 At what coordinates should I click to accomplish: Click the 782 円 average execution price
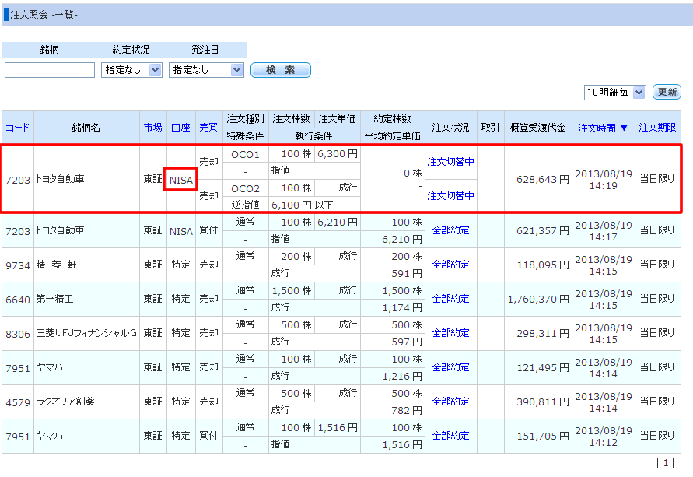[x=407, y=411]
